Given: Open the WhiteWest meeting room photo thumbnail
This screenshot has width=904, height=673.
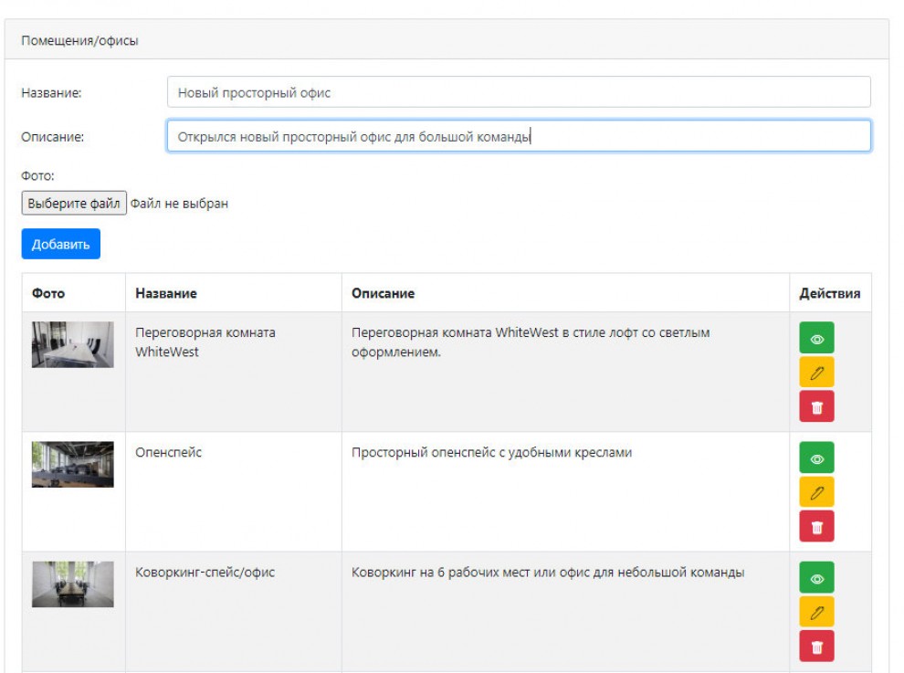Looking at the screenshot, I should 73,344.
